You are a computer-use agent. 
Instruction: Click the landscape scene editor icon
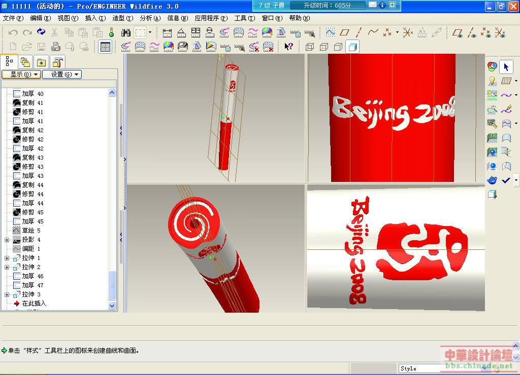[x=492, y=95]
